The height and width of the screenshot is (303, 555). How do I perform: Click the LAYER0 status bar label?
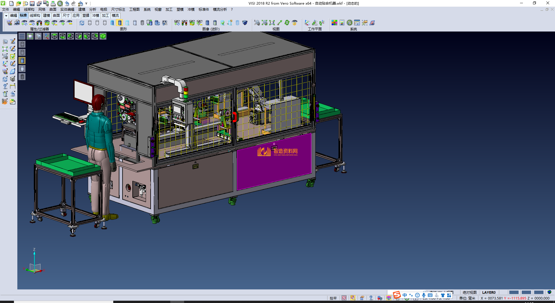click(489, 292)
